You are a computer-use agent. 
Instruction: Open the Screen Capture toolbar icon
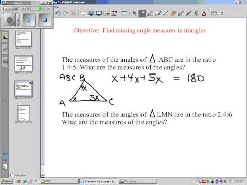click(107, 13)
